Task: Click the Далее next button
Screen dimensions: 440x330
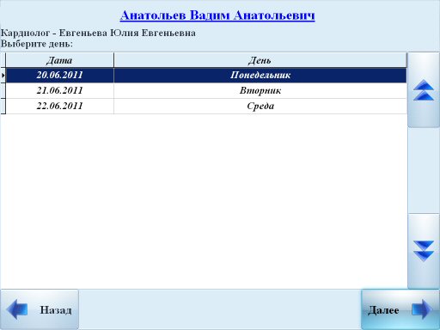Action: coord(400,309)
